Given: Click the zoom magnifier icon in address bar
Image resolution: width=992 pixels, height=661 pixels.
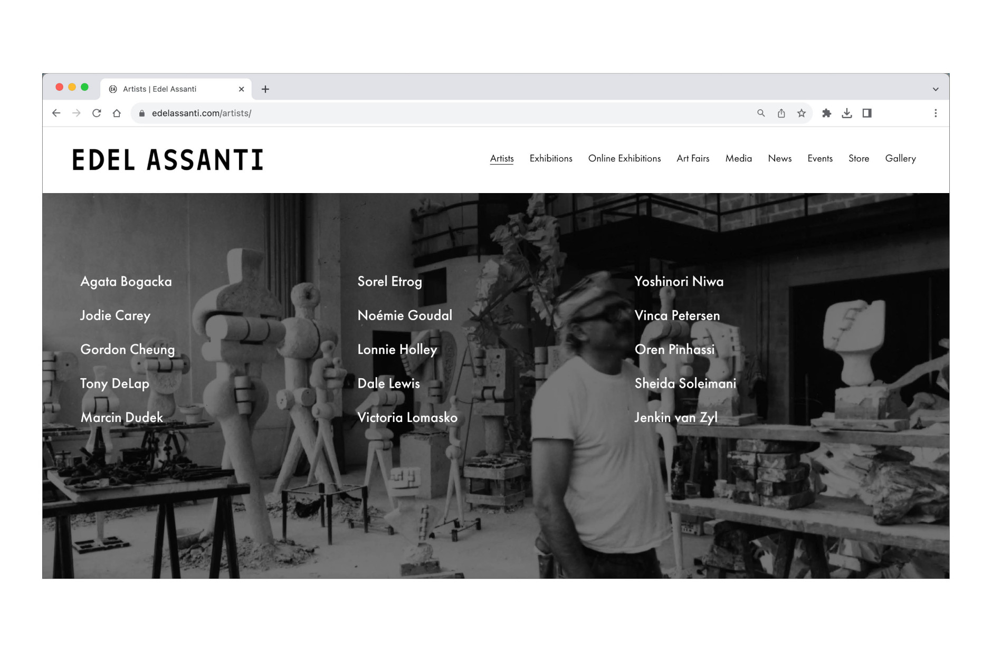Looking at the screenshot, I should (761, 113).
